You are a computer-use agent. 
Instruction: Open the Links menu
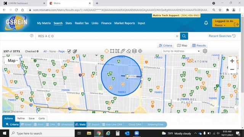tap(95, 23)
